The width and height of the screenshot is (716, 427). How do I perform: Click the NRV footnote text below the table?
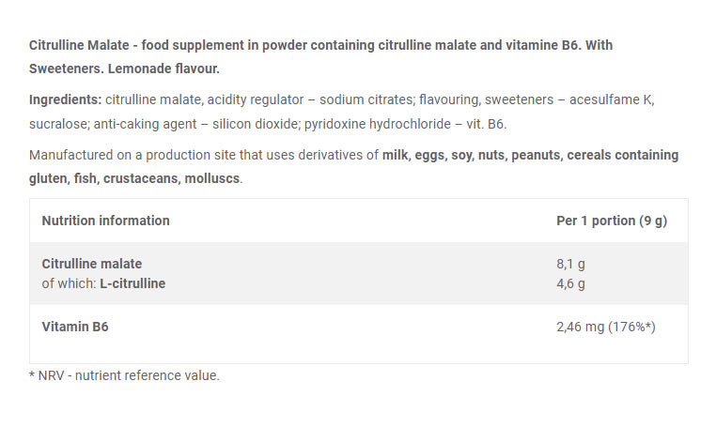(124, 375)
